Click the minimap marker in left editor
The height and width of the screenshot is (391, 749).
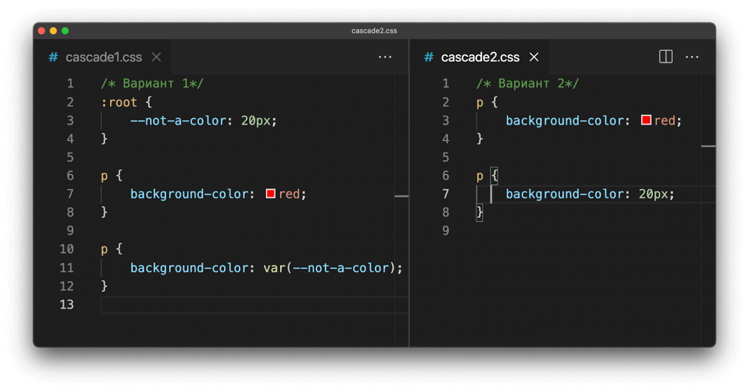[x=401, y=196]
